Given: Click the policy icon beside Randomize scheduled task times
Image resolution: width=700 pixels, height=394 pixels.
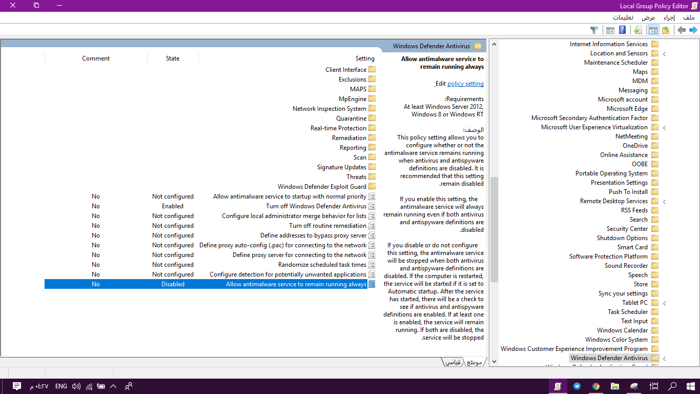Looking at the screenshot, I should 372,265.
